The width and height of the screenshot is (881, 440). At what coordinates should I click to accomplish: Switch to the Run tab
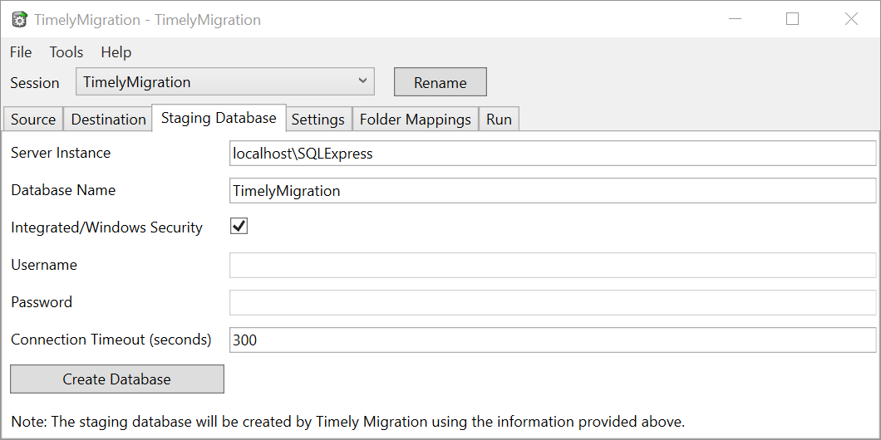click(x=499, y=119)
